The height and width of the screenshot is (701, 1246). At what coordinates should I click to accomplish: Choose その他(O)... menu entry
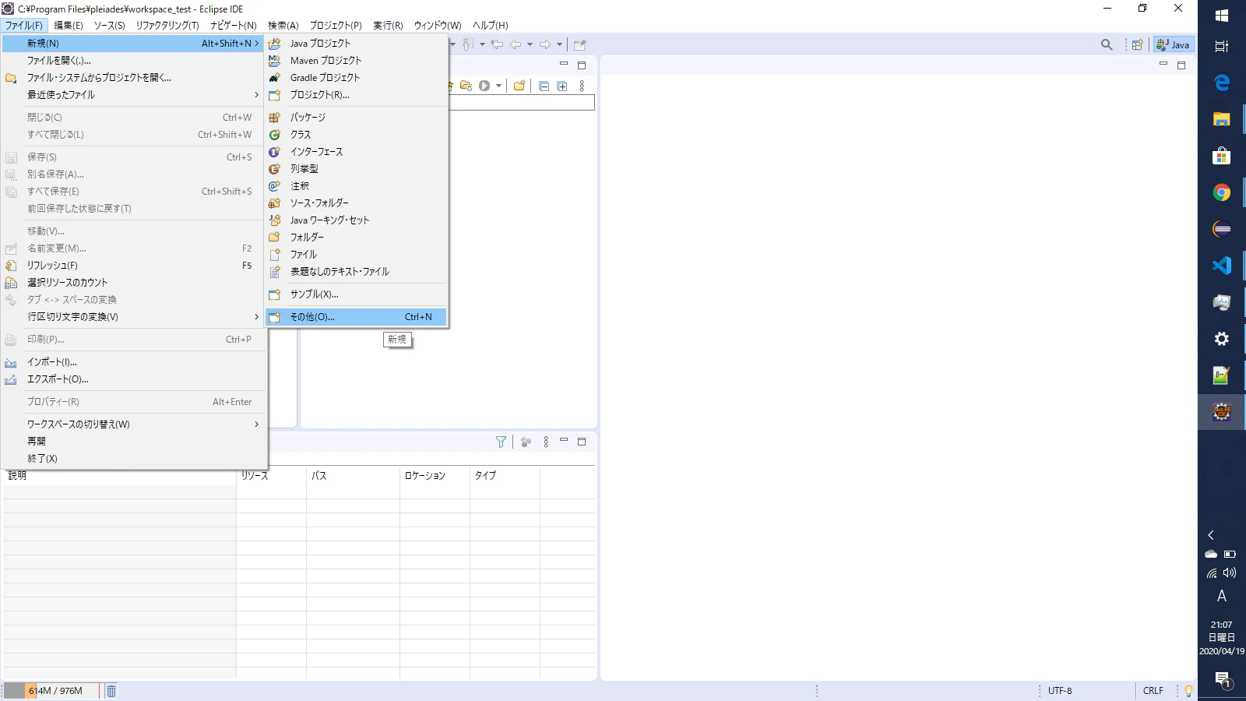click(x=357, y=317)
